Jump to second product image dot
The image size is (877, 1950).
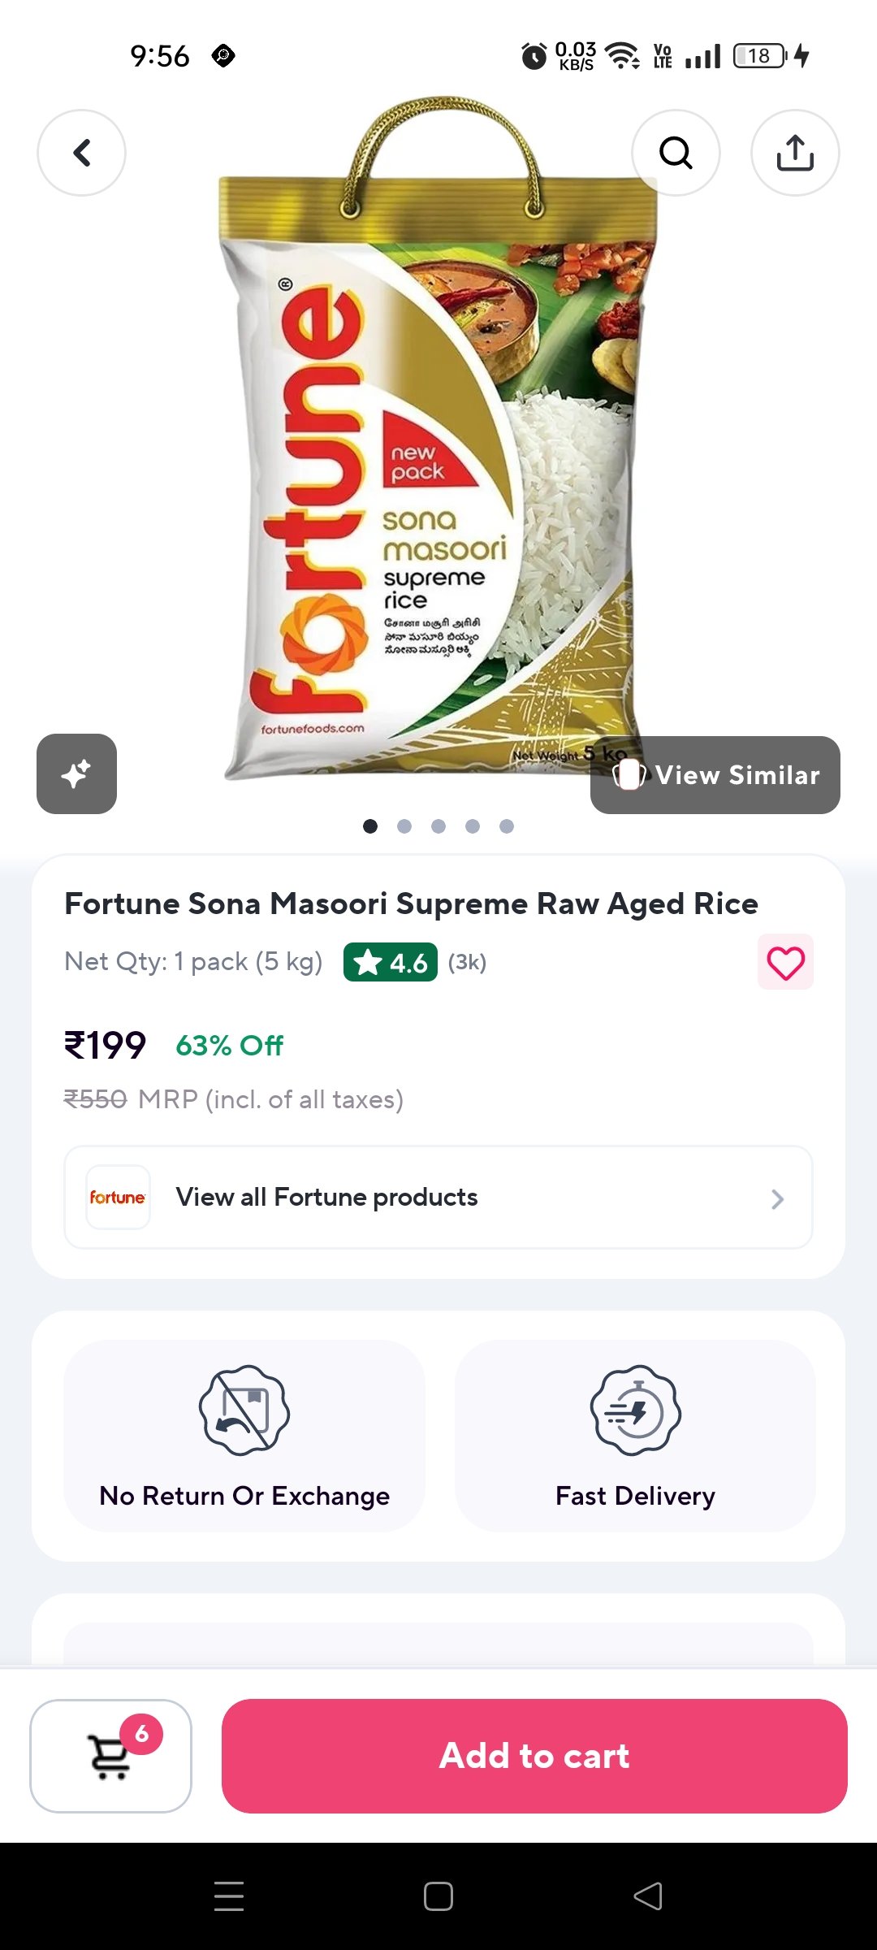pyautogui.click(x=404, y=826)
